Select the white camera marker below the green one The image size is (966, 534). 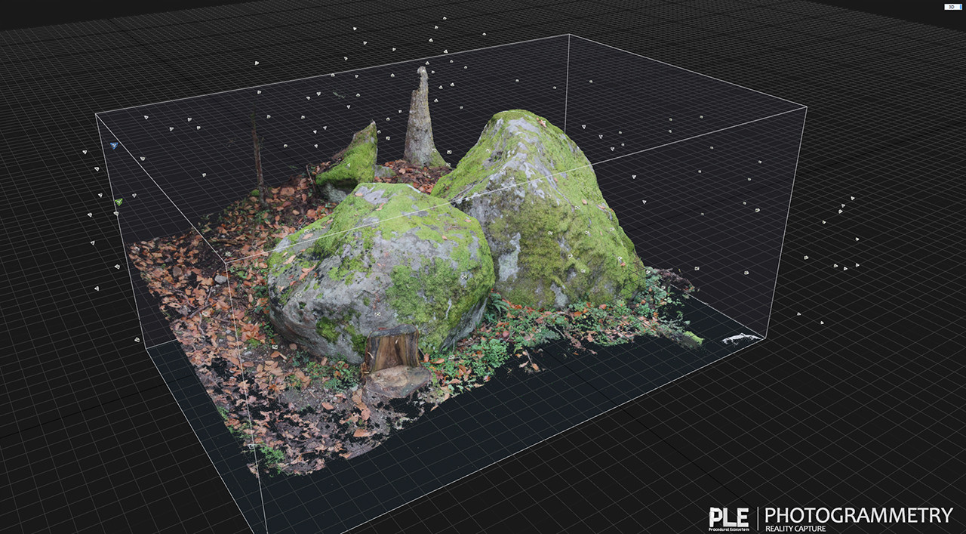(x=115, y=214)
